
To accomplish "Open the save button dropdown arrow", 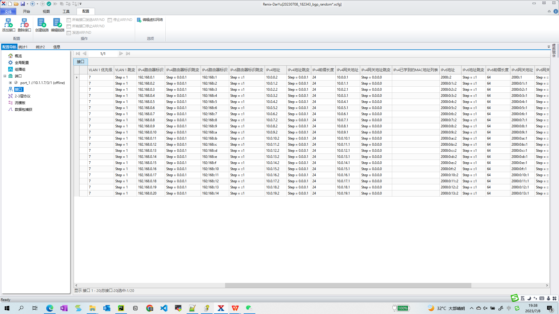I will pos(27,4).
